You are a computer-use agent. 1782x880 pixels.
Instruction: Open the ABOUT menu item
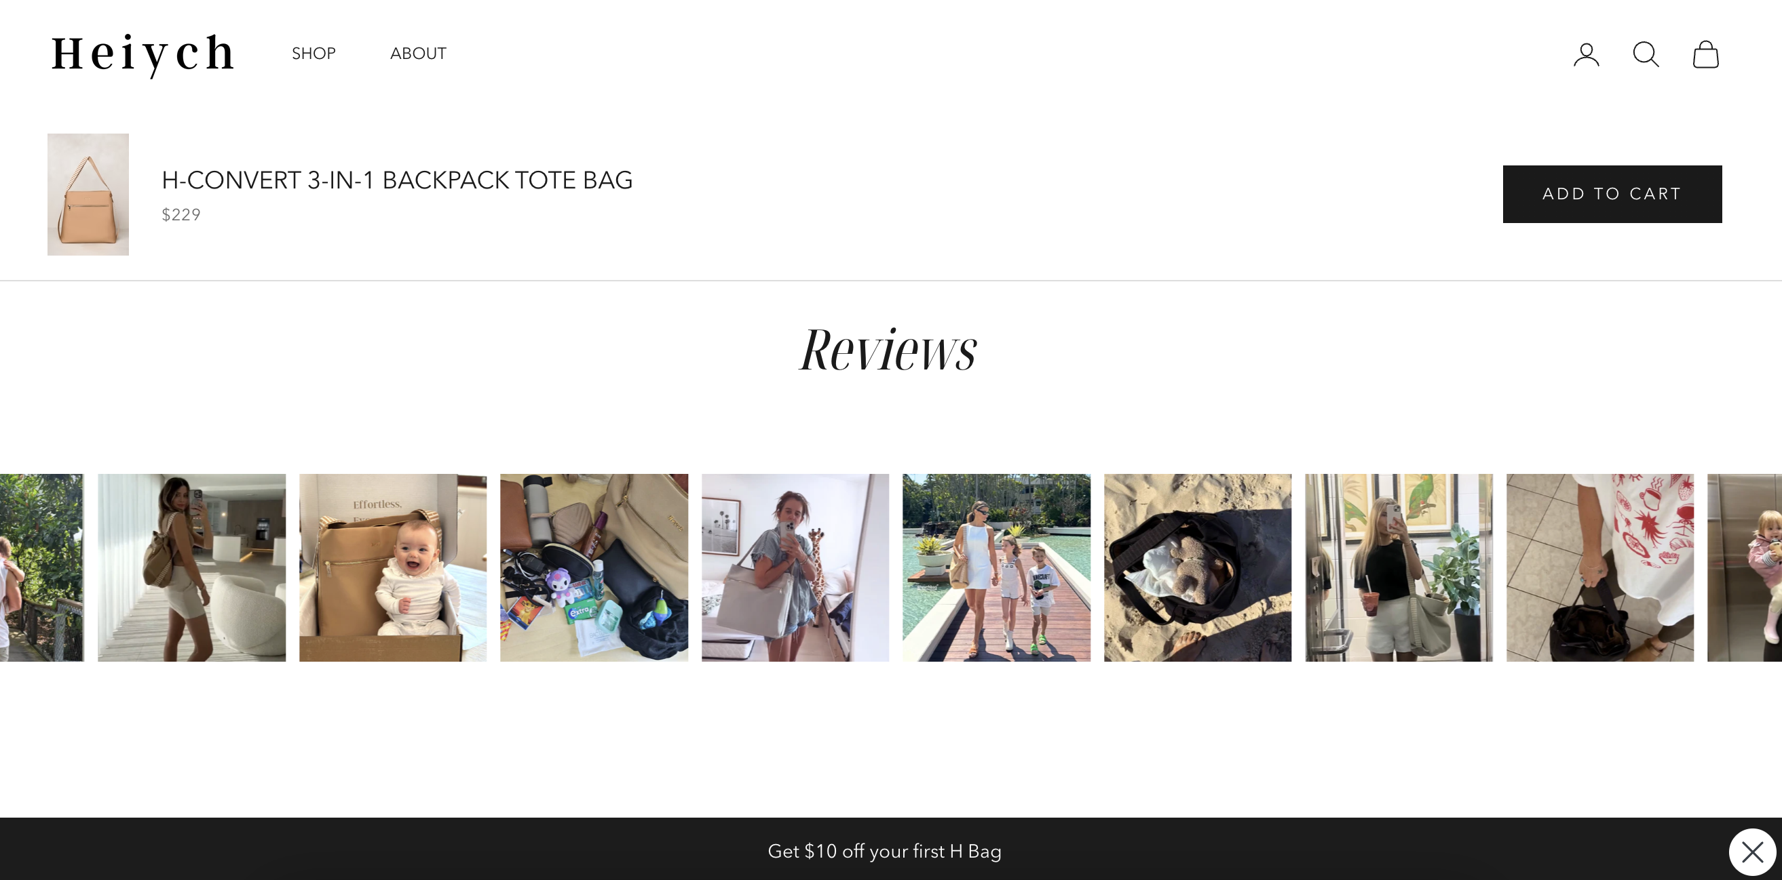click(418, 54)
